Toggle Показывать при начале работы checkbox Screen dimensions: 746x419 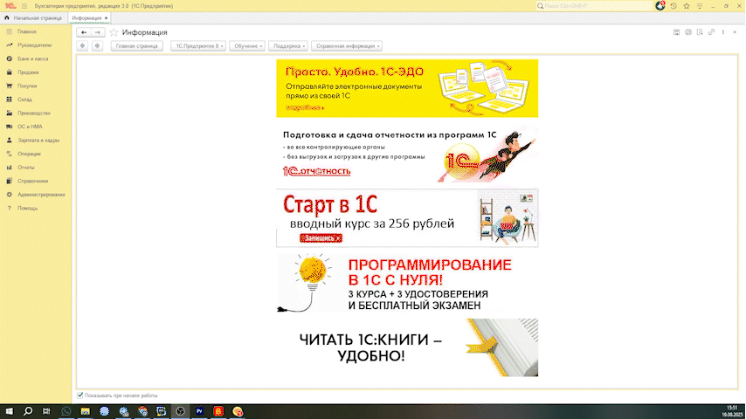(x=80, y=395)
